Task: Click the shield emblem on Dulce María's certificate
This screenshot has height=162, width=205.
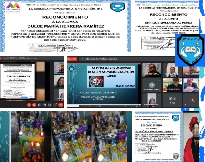Action: coord(118,7)
